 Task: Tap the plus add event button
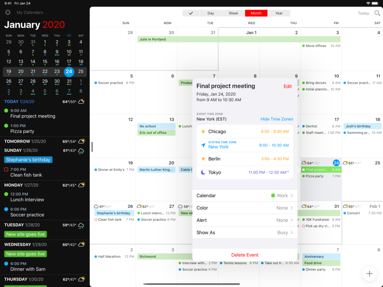(x=369, y=274)
